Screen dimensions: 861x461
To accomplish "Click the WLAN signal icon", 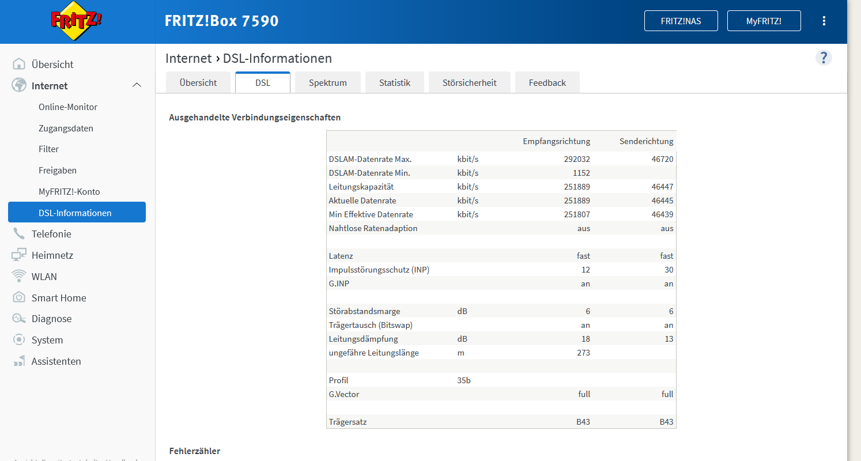I will (x=19, y=276).
